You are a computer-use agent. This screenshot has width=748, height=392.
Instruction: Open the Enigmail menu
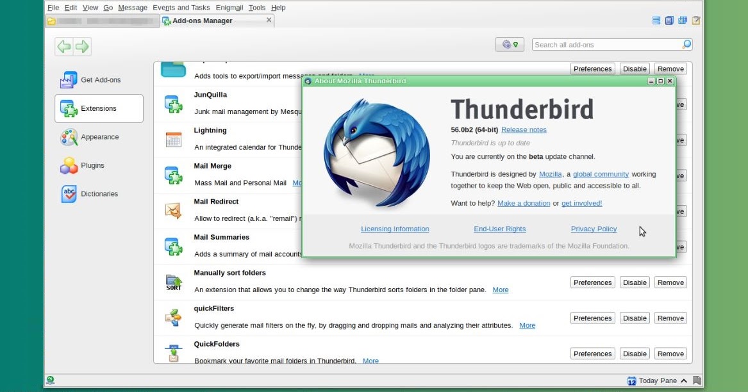(229, 8)
